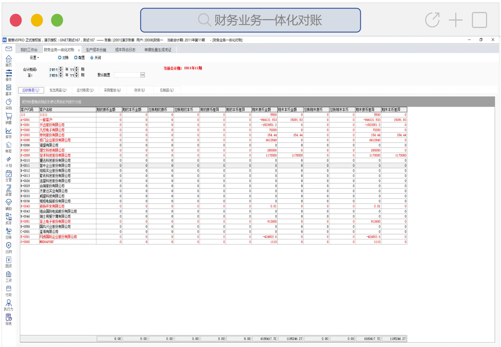This screenshot has height=347, width=501.
Task: Switch to the 生产成本分摊 tab
Action: point(96,50)
